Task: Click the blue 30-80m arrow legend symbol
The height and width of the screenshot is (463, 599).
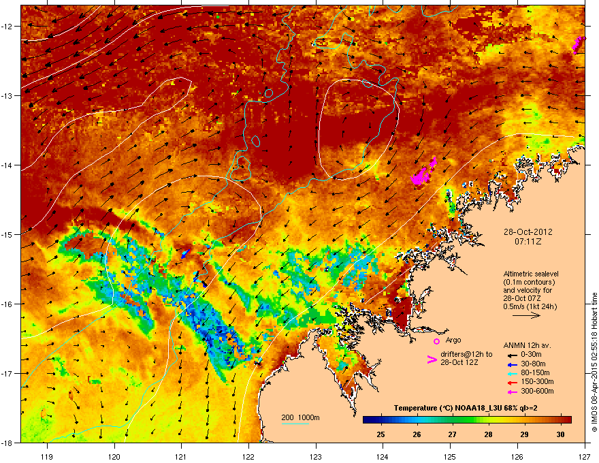Action: (x=513, y=364)
